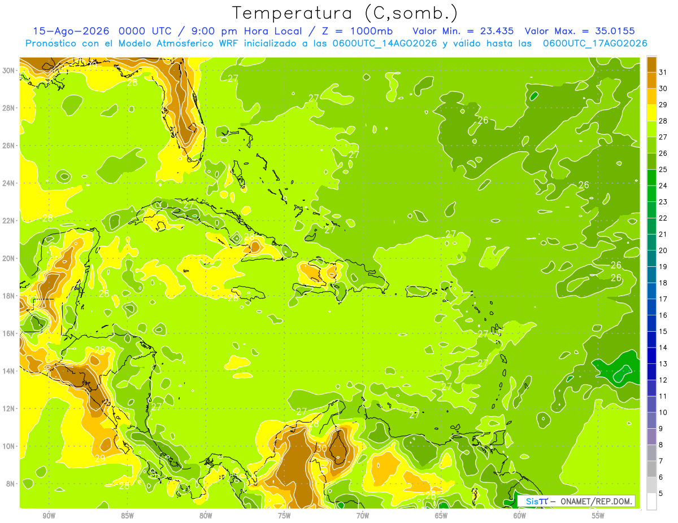Click the 8N latitude axis label

(x=11, y=484)
